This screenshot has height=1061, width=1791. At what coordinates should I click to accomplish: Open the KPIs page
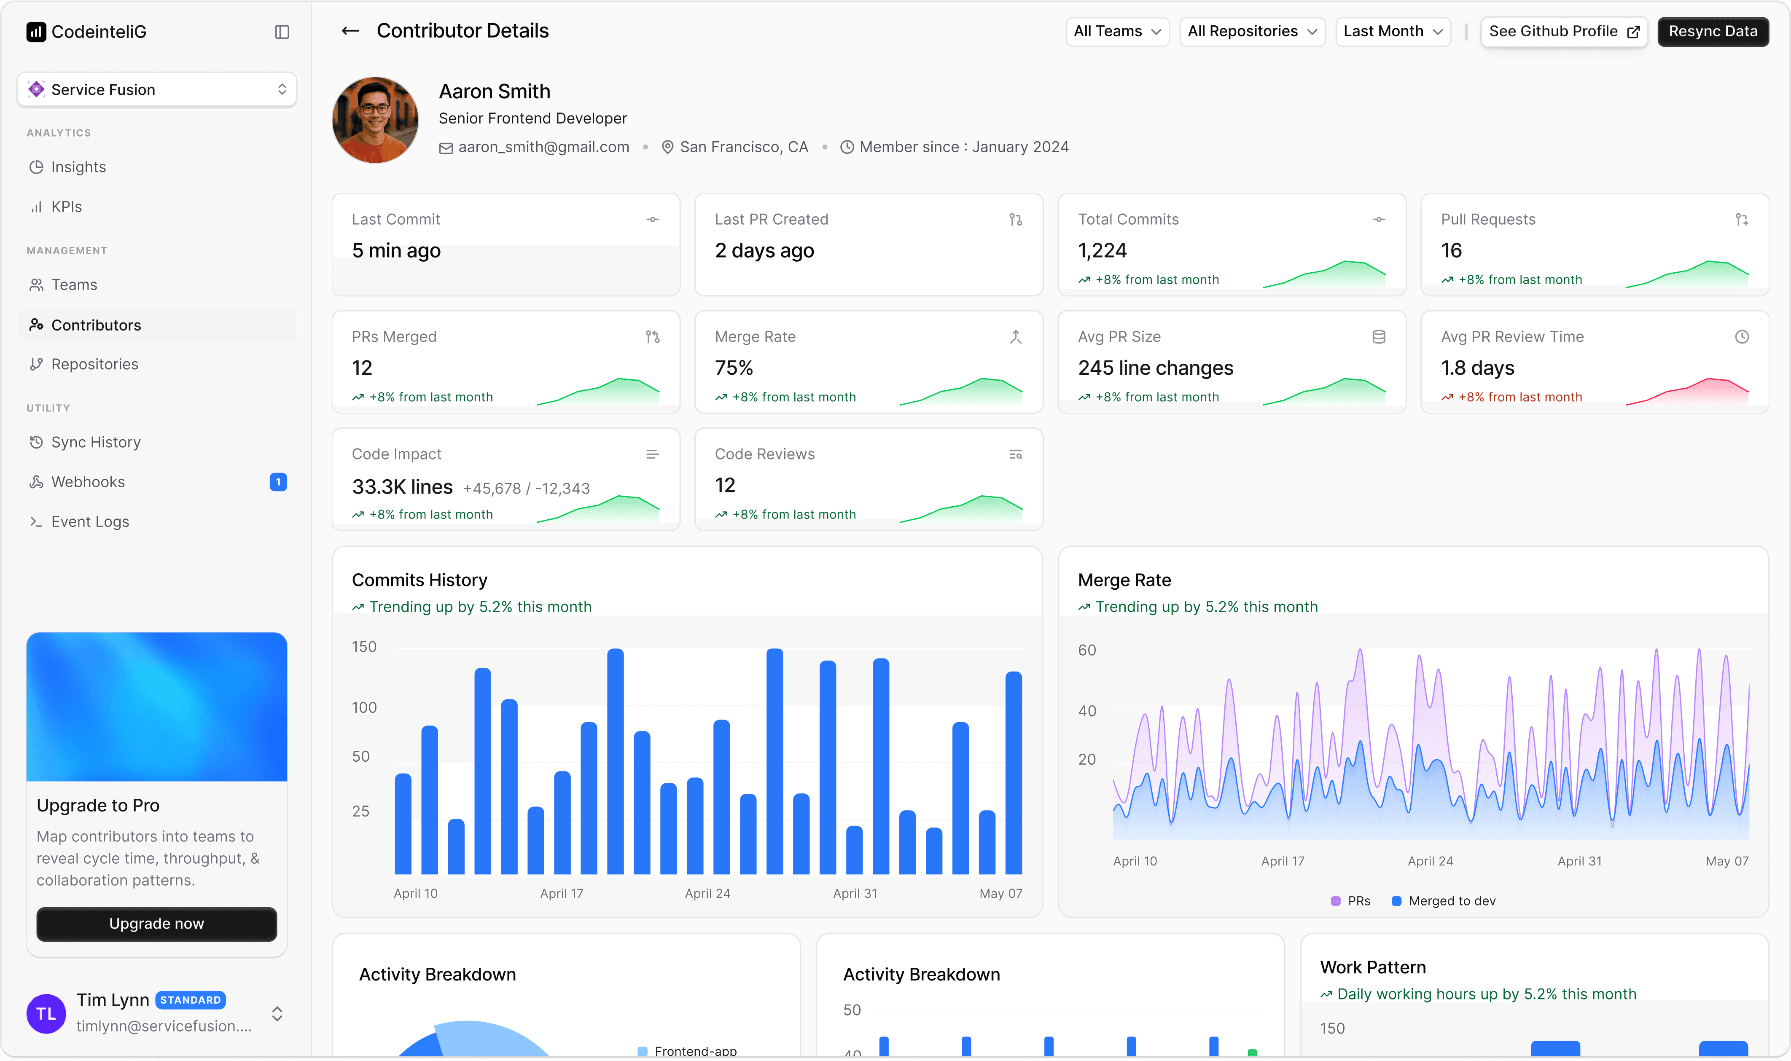click(156, 207)
